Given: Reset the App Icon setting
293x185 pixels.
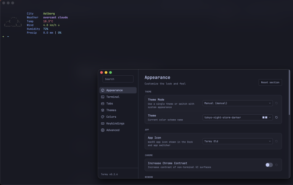Looking at the screenshot, I should pos(277,141).
